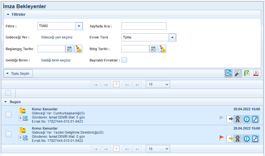Click green arrow icon on Yazılım Geliştirme row
The width and height of the screenshot is (265, 156).
(229, 138)
